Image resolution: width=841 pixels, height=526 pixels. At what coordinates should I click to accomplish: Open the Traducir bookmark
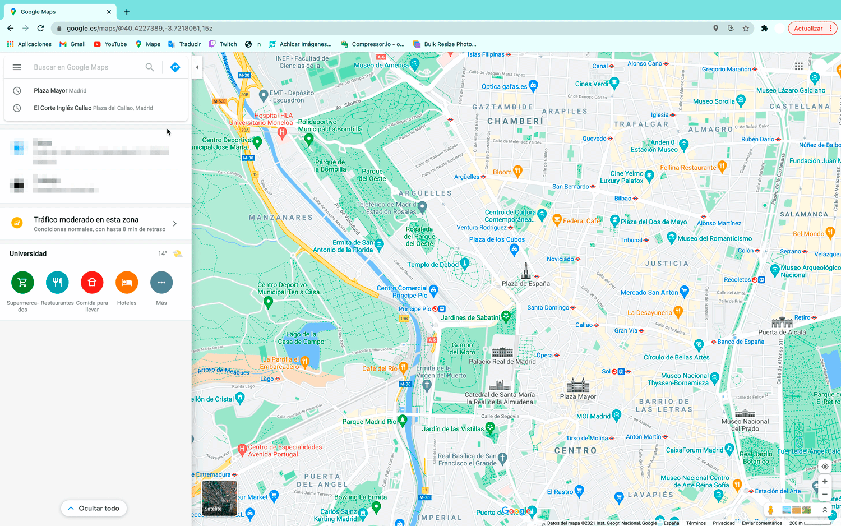(184, 44)
